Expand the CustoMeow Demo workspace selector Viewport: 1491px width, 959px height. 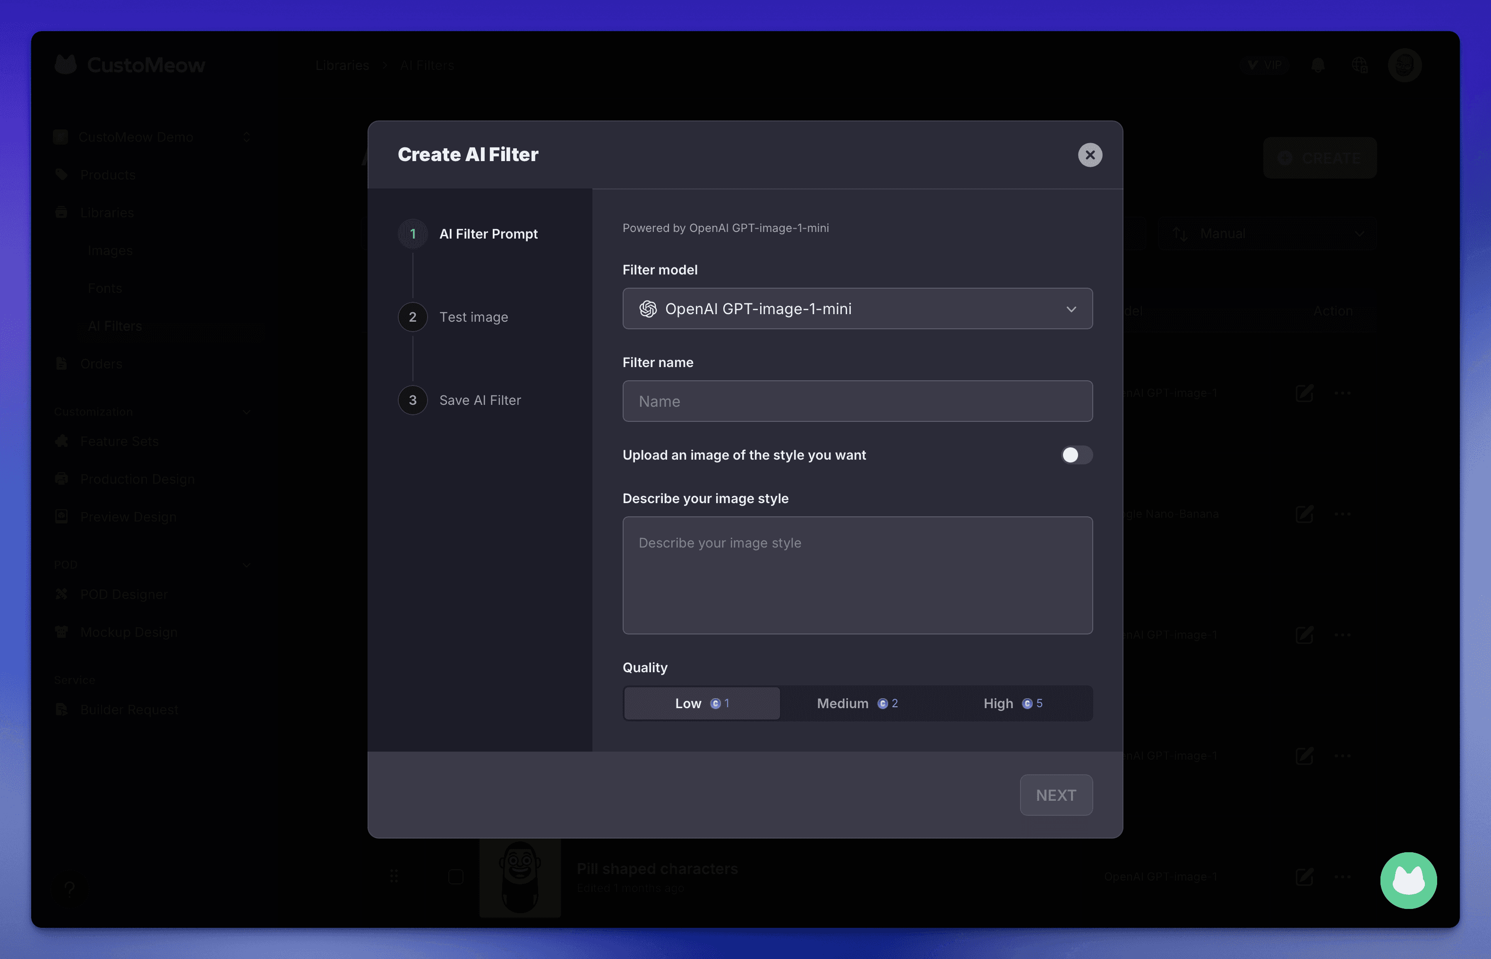coord(153,137)
